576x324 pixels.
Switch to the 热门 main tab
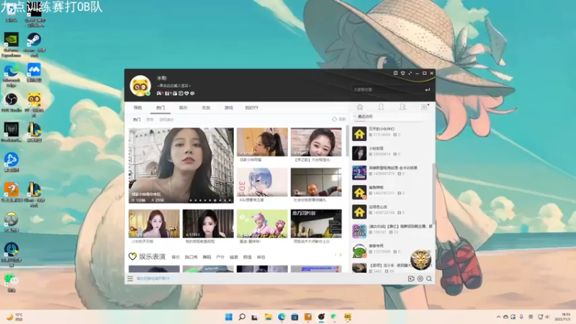point(161,107)
